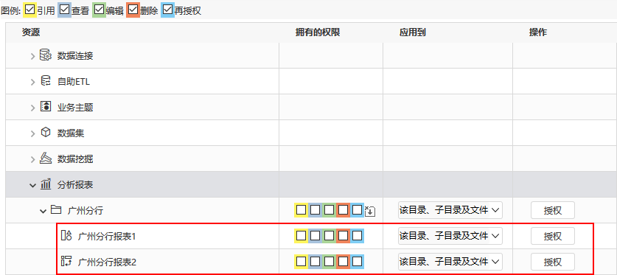
Task: Expand the 数据集 tree node
Action: [32, 133]
